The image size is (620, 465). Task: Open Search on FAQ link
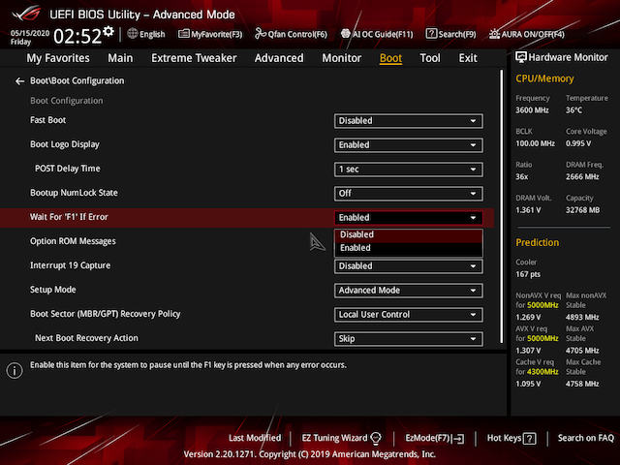585,438
